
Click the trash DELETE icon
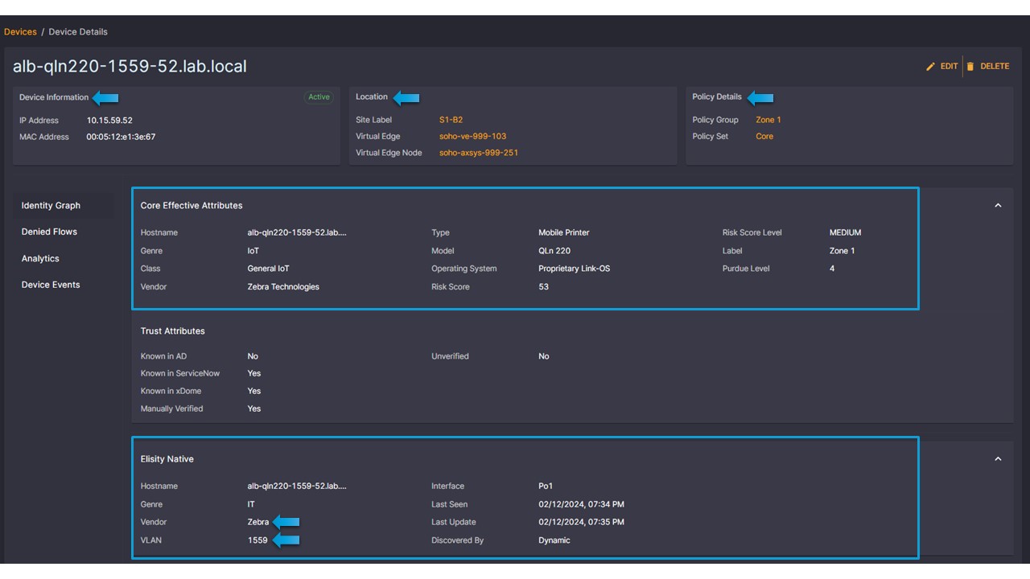coord(970,67)
